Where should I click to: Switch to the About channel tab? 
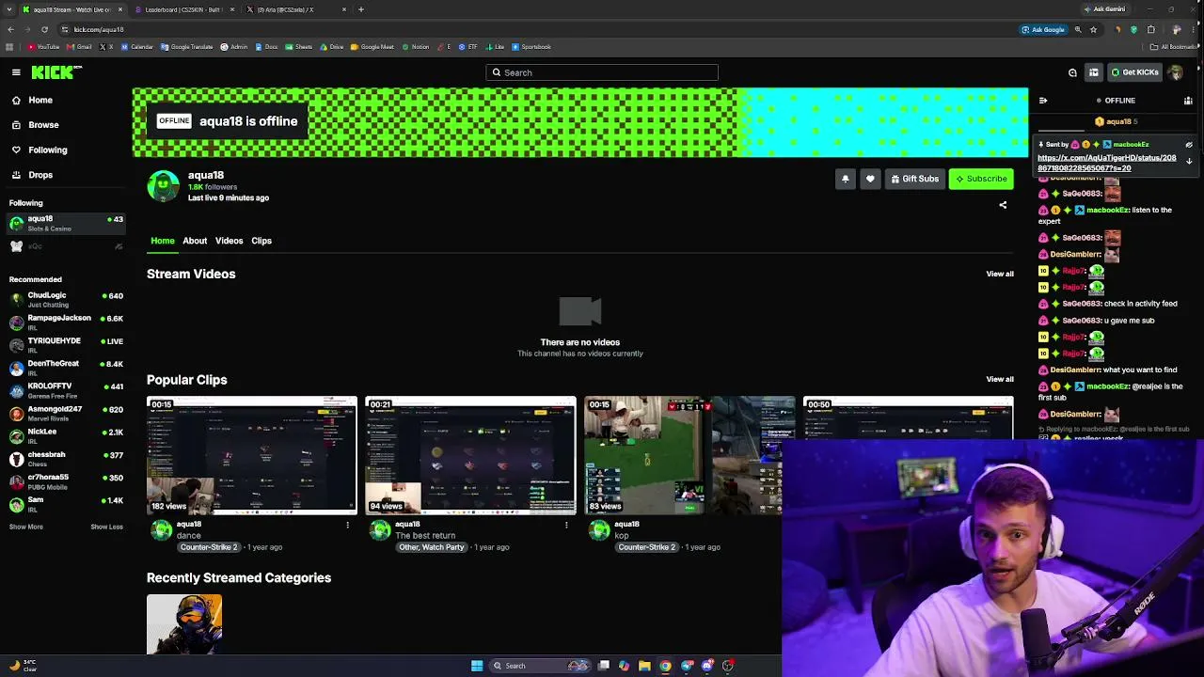[x=195, y=241]
